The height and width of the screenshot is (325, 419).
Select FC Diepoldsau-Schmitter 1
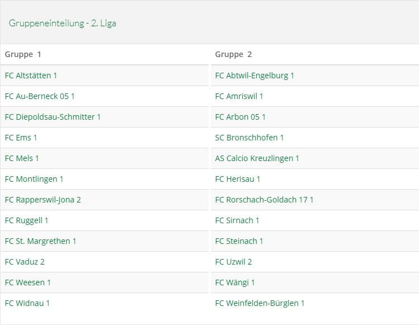point(53,117)
